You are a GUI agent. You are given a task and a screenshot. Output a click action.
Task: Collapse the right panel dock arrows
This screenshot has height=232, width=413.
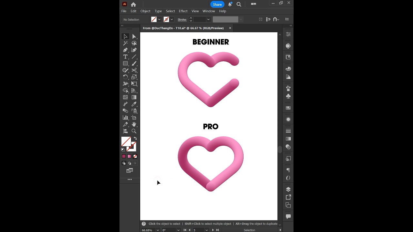[x=291, y=25]
